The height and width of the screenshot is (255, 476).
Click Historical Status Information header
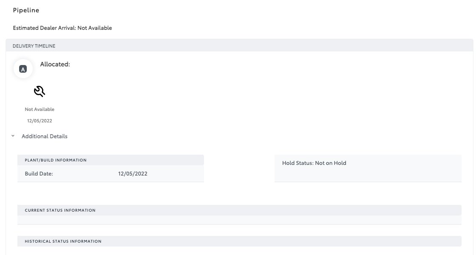[x=63, y=241]
